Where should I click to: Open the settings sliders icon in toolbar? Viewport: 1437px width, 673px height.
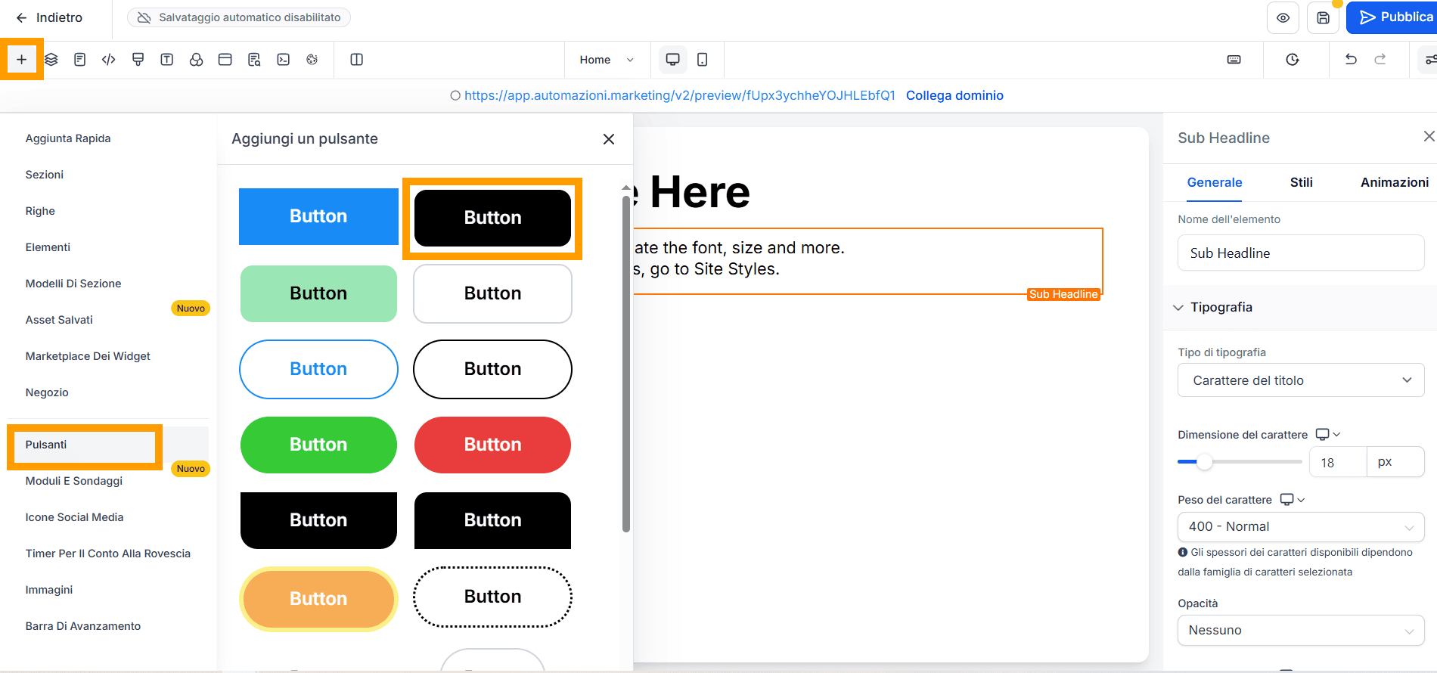coord(1429,60)
